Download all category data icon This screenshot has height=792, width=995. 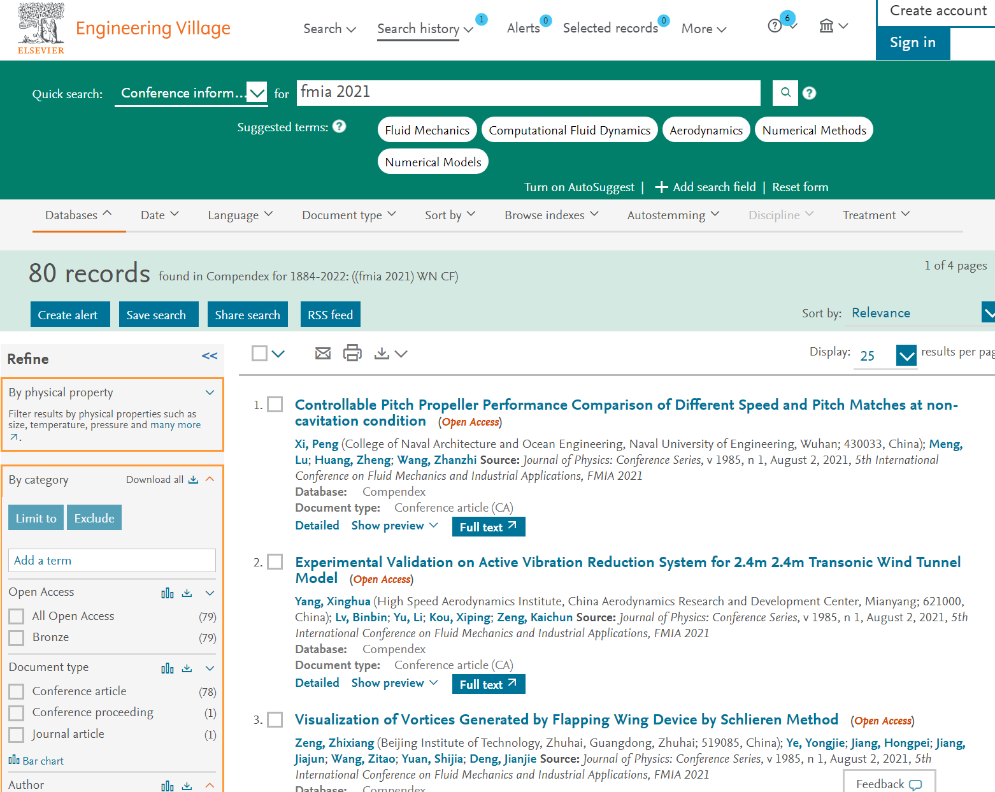(194, 480)
